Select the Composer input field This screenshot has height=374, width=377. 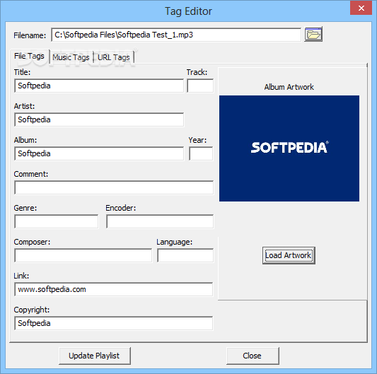point(83,255)
